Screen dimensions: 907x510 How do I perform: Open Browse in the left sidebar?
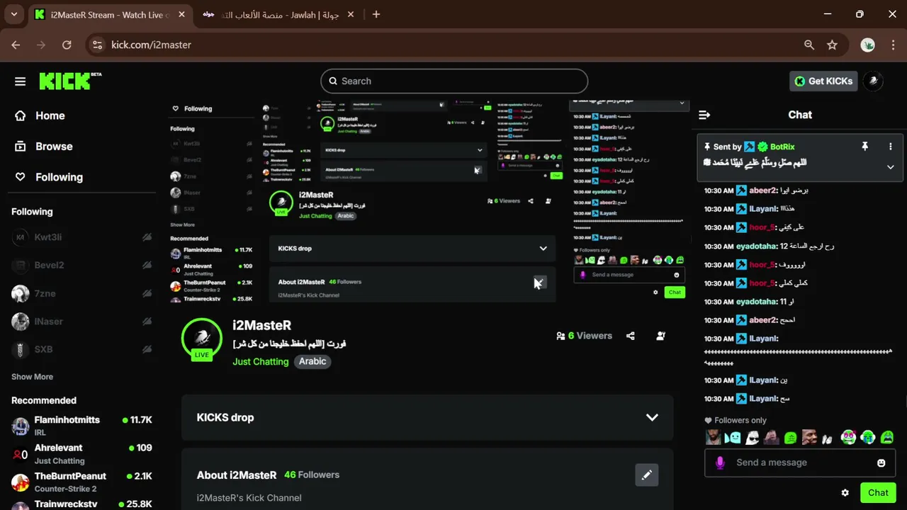[54, 147]
